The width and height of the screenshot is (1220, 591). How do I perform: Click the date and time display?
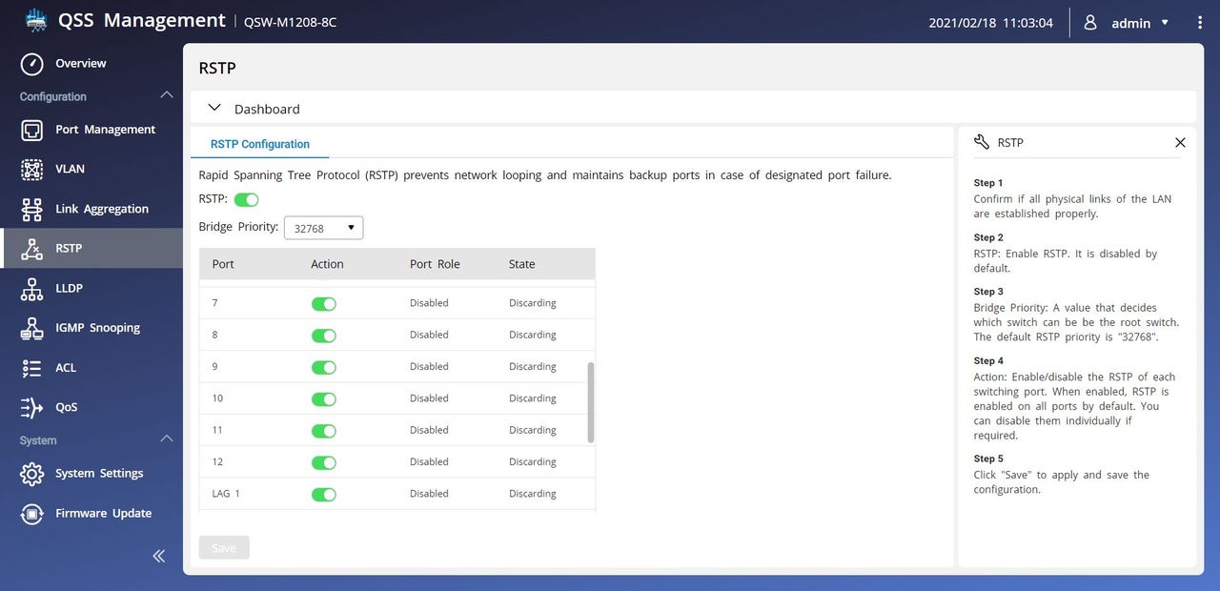[x=991, y=23]
